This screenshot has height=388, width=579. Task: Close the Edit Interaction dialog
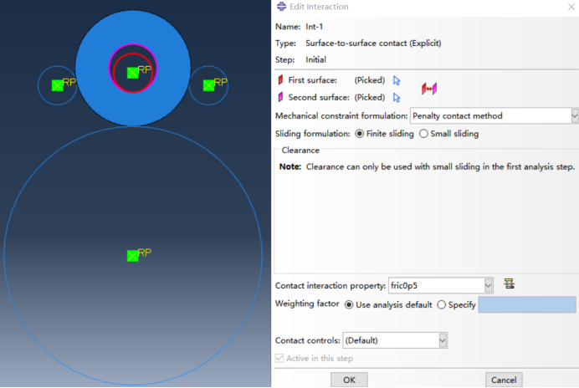(x=571, y=7)
